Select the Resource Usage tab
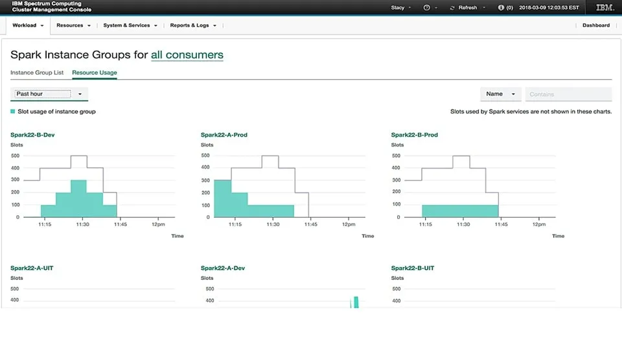622x350 pixels. click(95, 73)
